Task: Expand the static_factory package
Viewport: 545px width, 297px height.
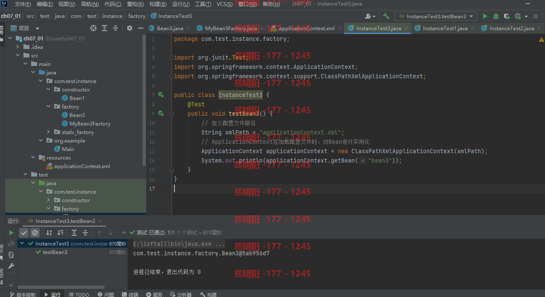Action: [48, 132]
